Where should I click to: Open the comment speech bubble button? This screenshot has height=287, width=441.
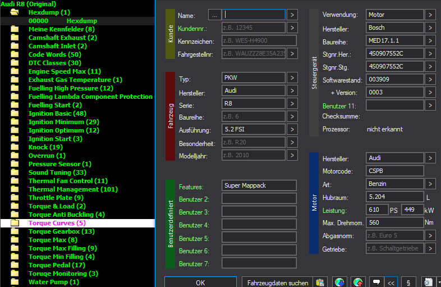(x=376, y=282)
